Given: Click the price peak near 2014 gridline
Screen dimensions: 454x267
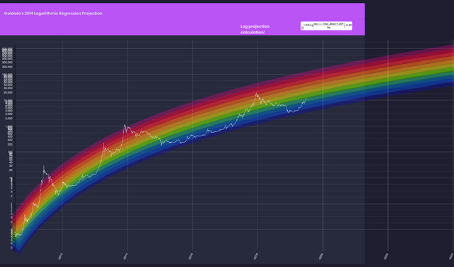Looking at the screenshot, I should (125, 126).
